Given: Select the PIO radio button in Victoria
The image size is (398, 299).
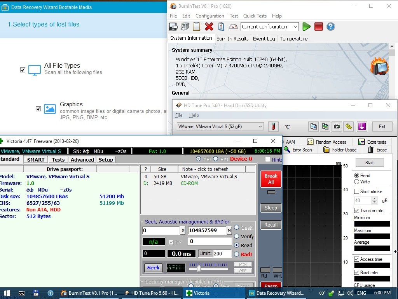Looking at the screenshot, I should pyautogui.click(x=215, y=159).
